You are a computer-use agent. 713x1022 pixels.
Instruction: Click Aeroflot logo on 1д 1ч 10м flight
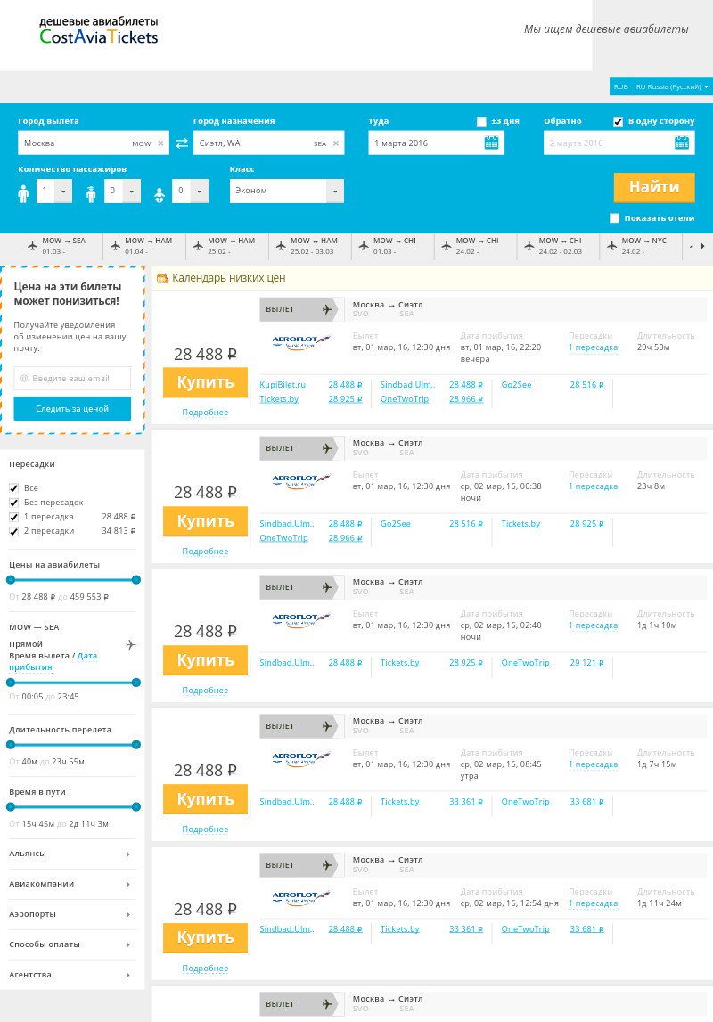pyautogui.click(x=301, y=619)
